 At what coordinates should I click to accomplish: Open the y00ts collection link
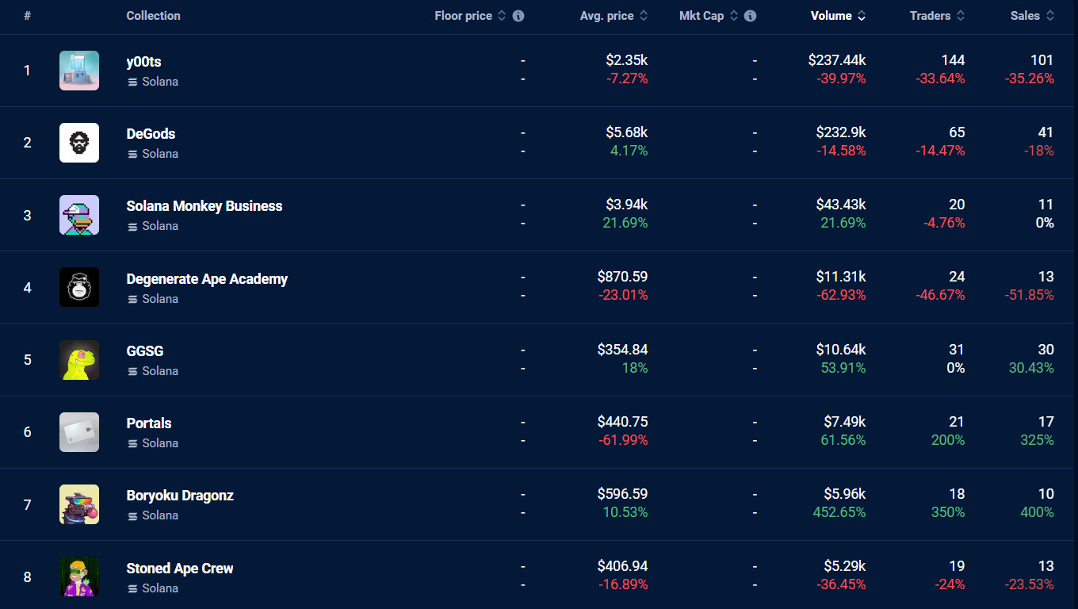coord(143,62)
